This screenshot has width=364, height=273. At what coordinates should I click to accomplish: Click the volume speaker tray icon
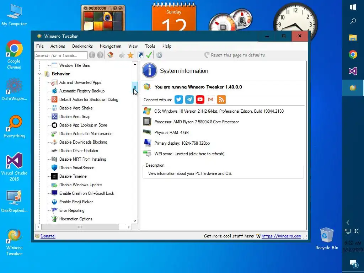tap(356, 231)
